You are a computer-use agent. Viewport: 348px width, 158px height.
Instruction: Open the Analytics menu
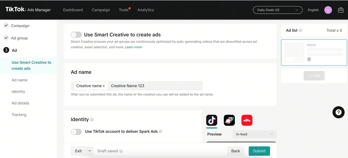point(146,10)
